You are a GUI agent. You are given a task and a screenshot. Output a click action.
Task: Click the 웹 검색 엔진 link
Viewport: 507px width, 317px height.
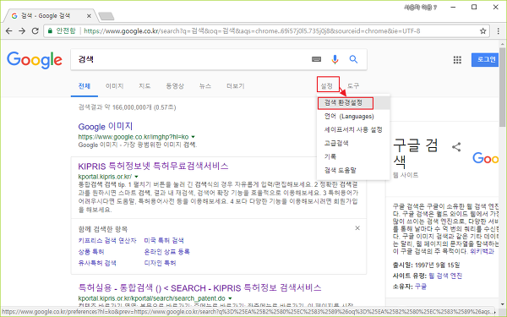click(x=445, y=276)
